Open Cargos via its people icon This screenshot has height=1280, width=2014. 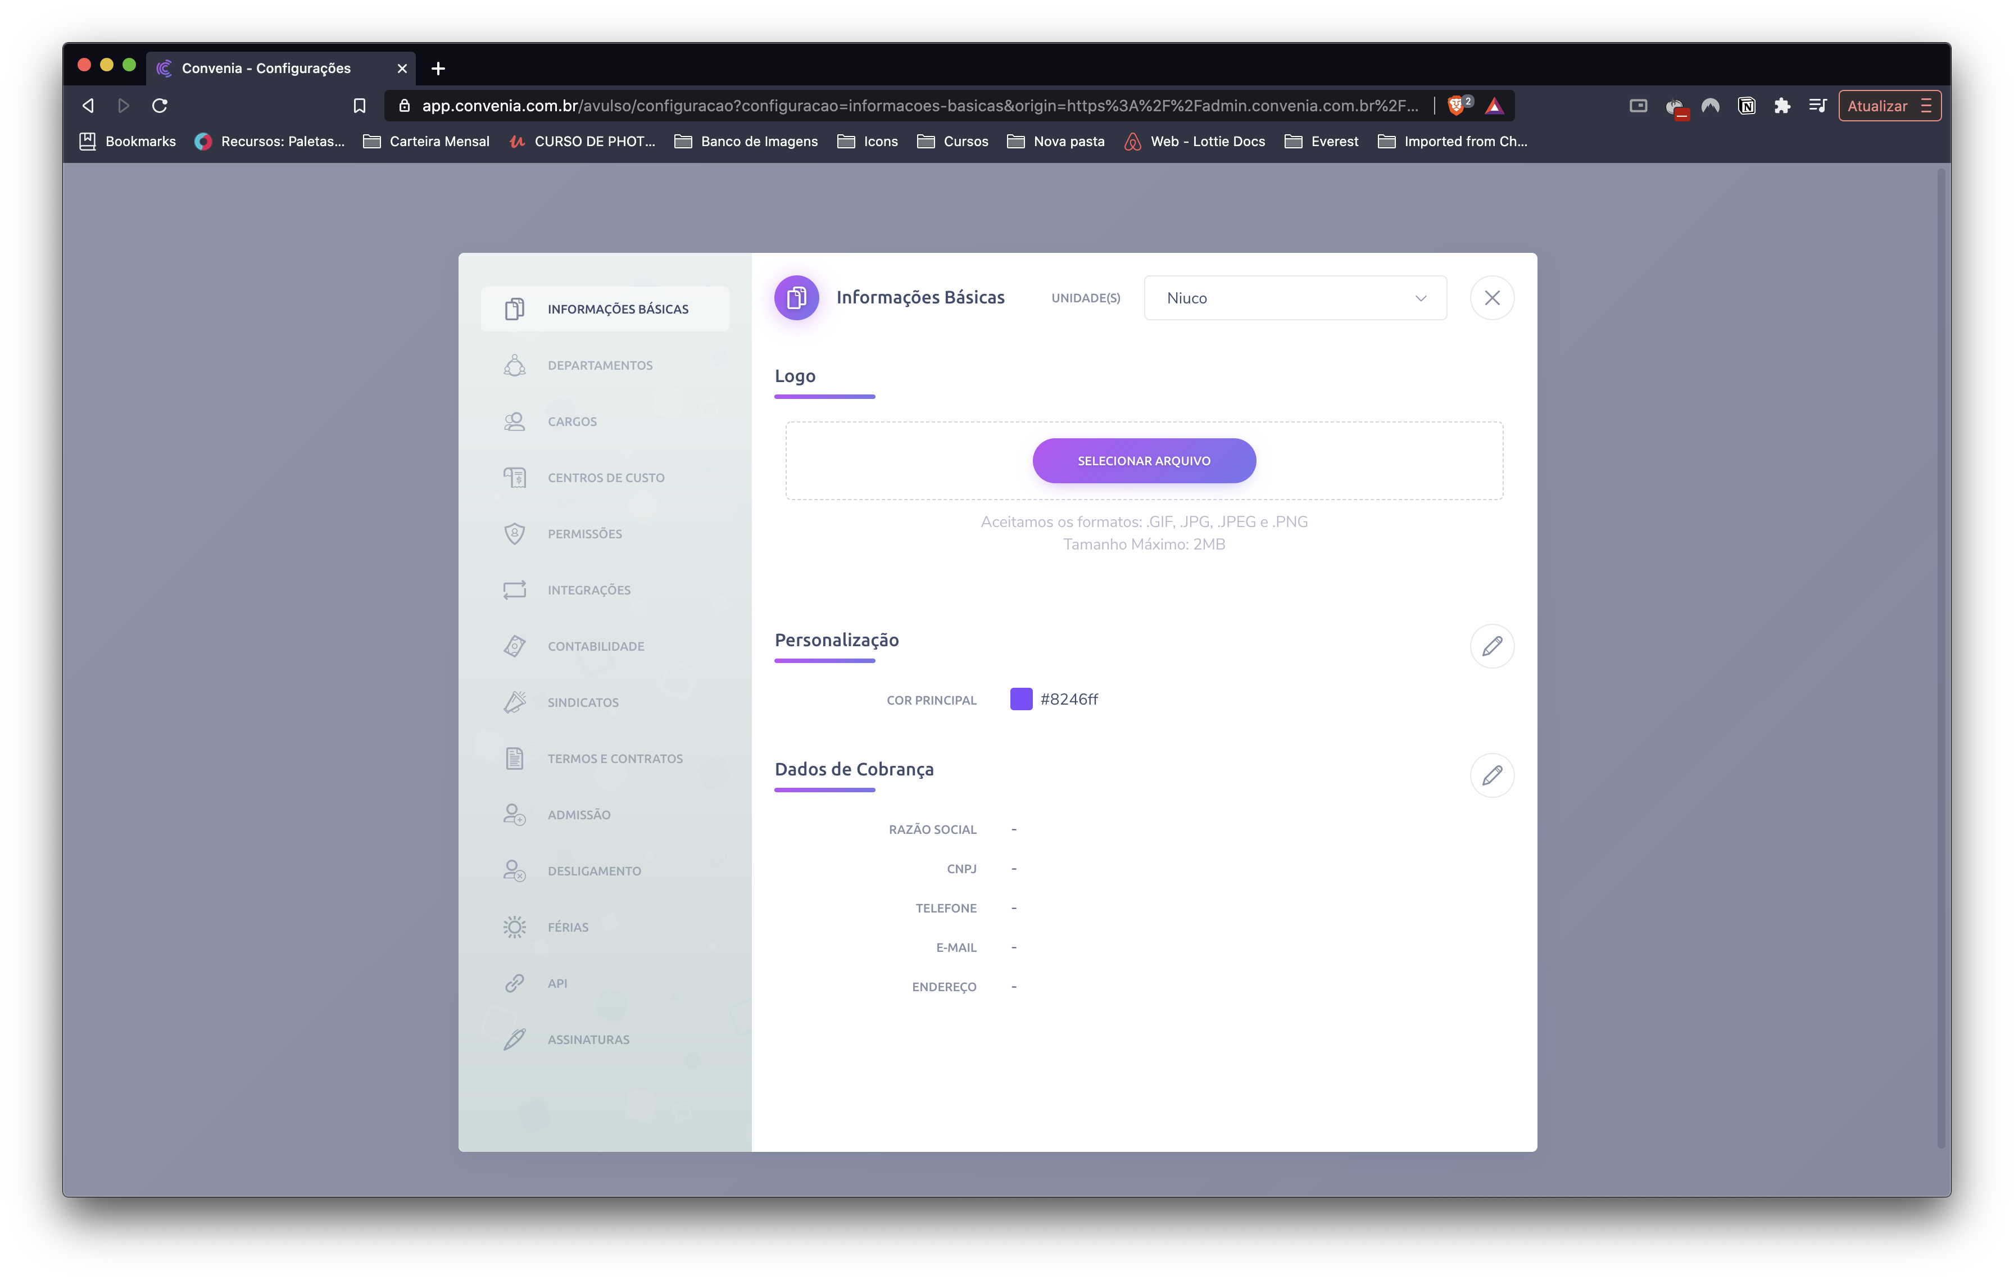coord(514,421)
